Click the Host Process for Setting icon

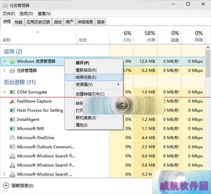(x=12, y=110)
